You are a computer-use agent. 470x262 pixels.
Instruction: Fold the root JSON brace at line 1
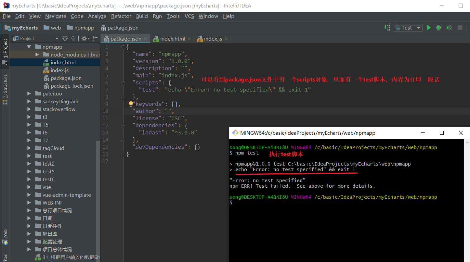(123, 47)
